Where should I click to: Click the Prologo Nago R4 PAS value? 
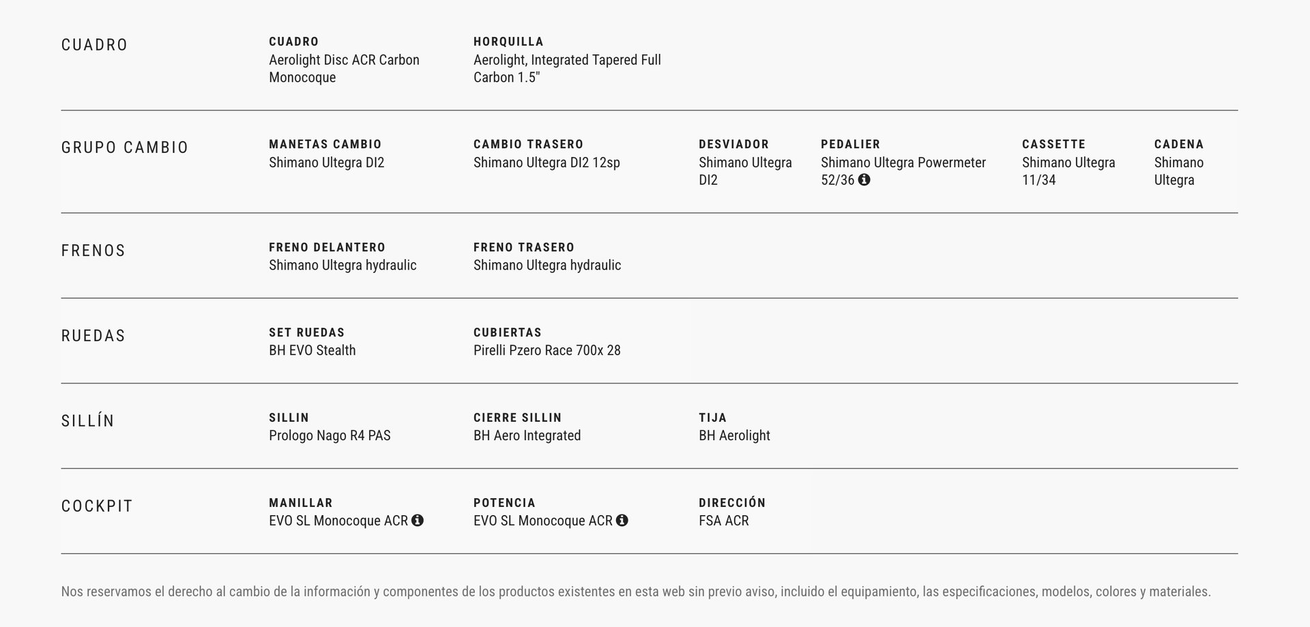pyautogui.click(x=330, y=436)
